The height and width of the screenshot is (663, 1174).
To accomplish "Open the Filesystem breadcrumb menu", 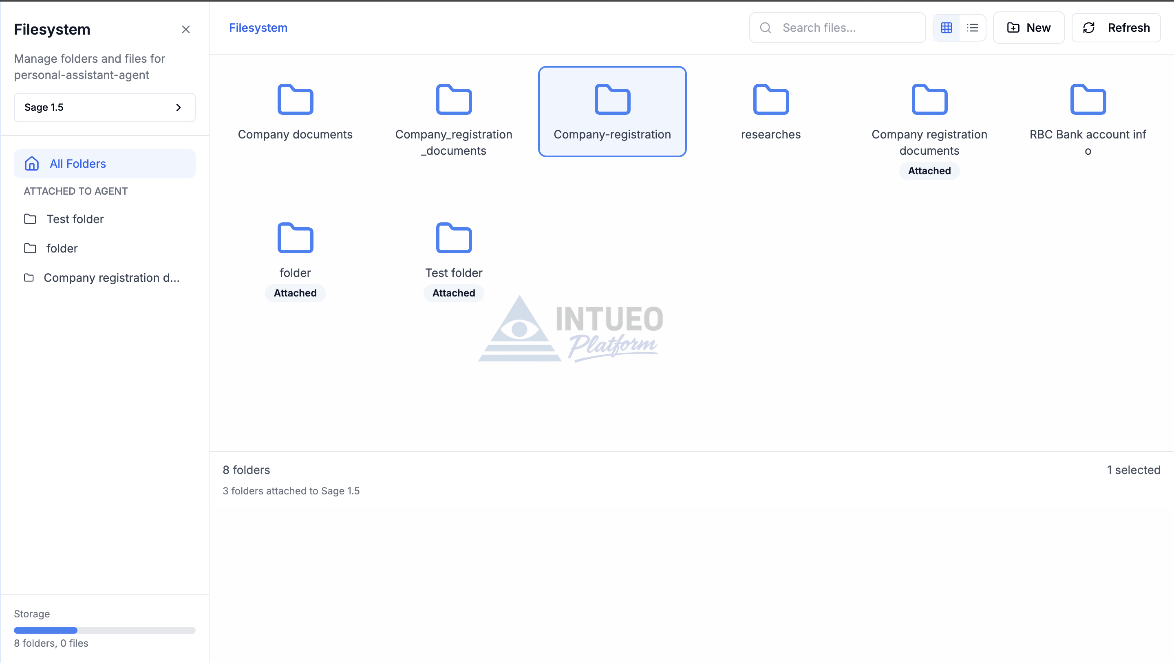I will (x=258, y=27).
